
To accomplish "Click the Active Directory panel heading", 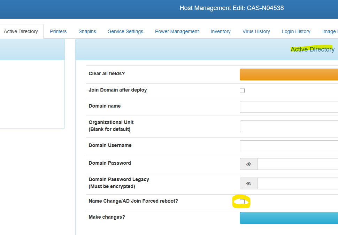I will pyautogui.click(x=313, y=49).
